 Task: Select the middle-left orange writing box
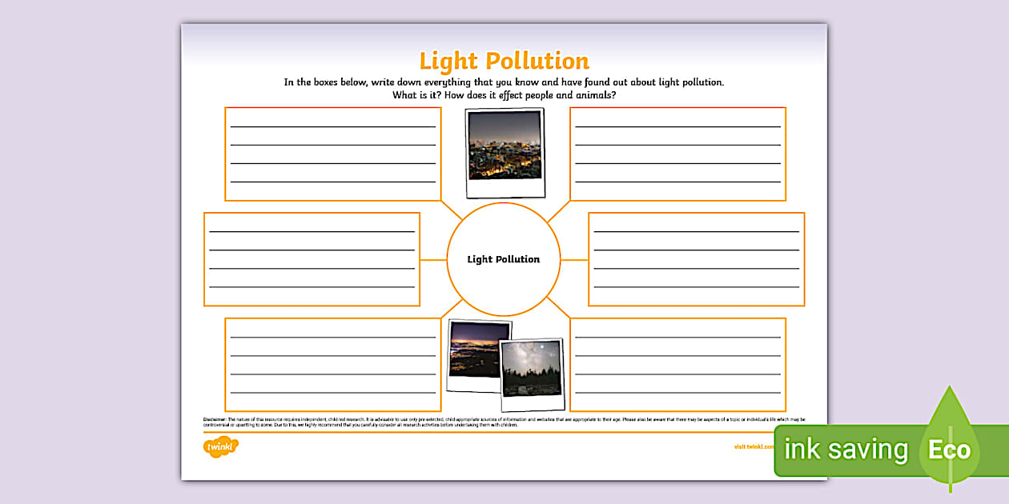[x=314, y=259]
